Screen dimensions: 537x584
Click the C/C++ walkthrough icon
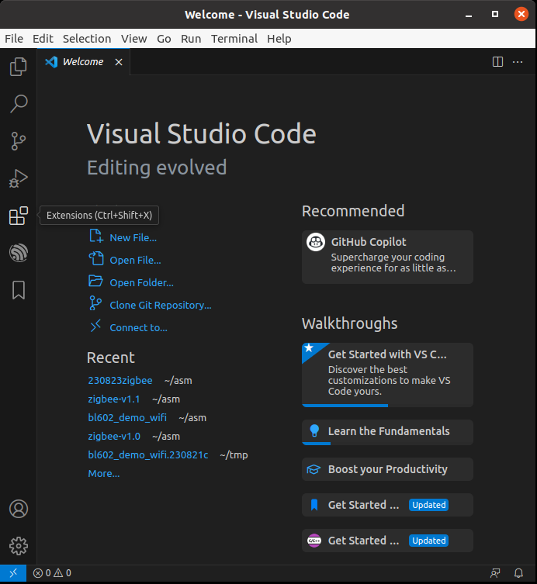pyautogui.click(x=314, y=541)
